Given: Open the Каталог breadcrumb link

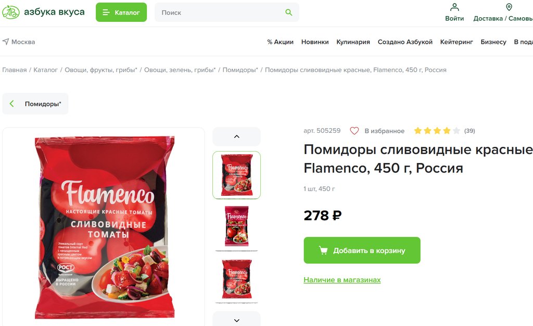Looking at the screenshot, I should click(46, 70).
